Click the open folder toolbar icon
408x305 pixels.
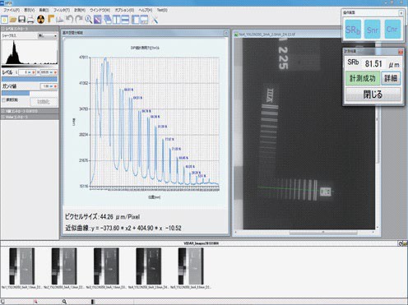[12, 20]
